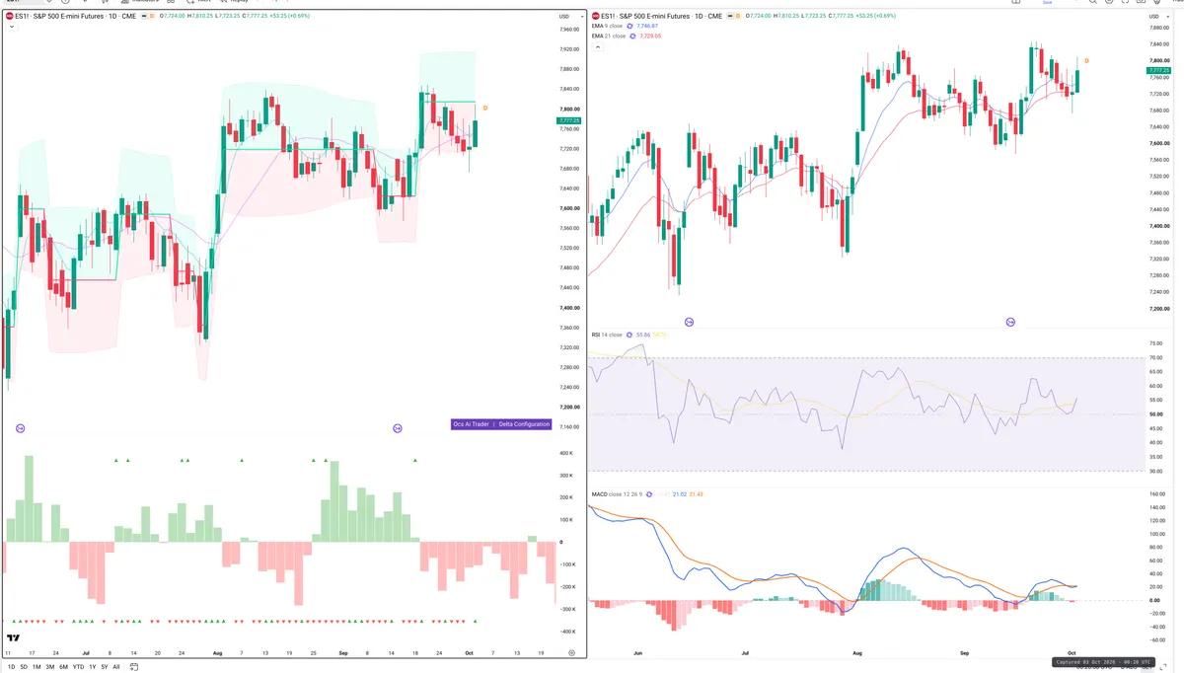
Task: Click the left chart ES1! symbol title
Action: point(75,17)
